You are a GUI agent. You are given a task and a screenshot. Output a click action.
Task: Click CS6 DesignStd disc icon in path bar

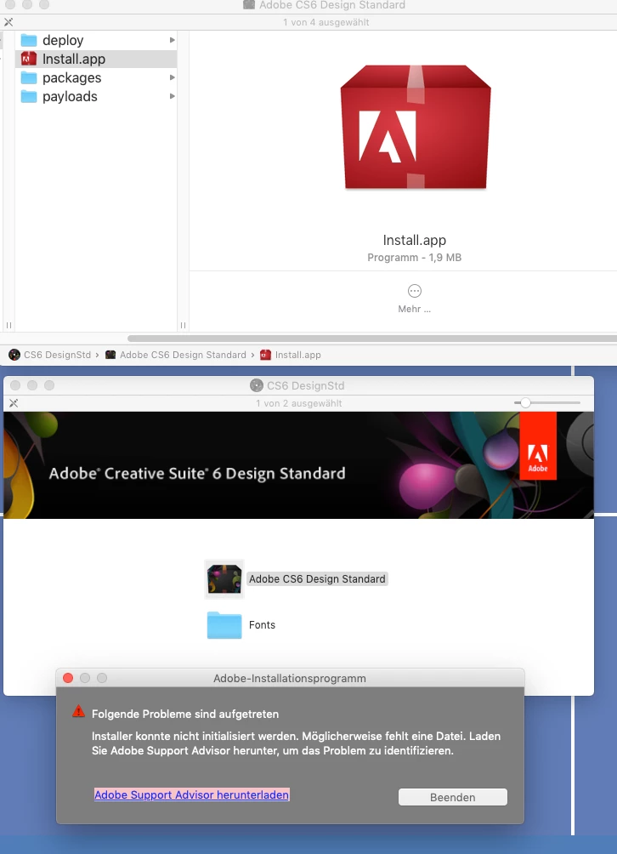[x=14, y=355]
